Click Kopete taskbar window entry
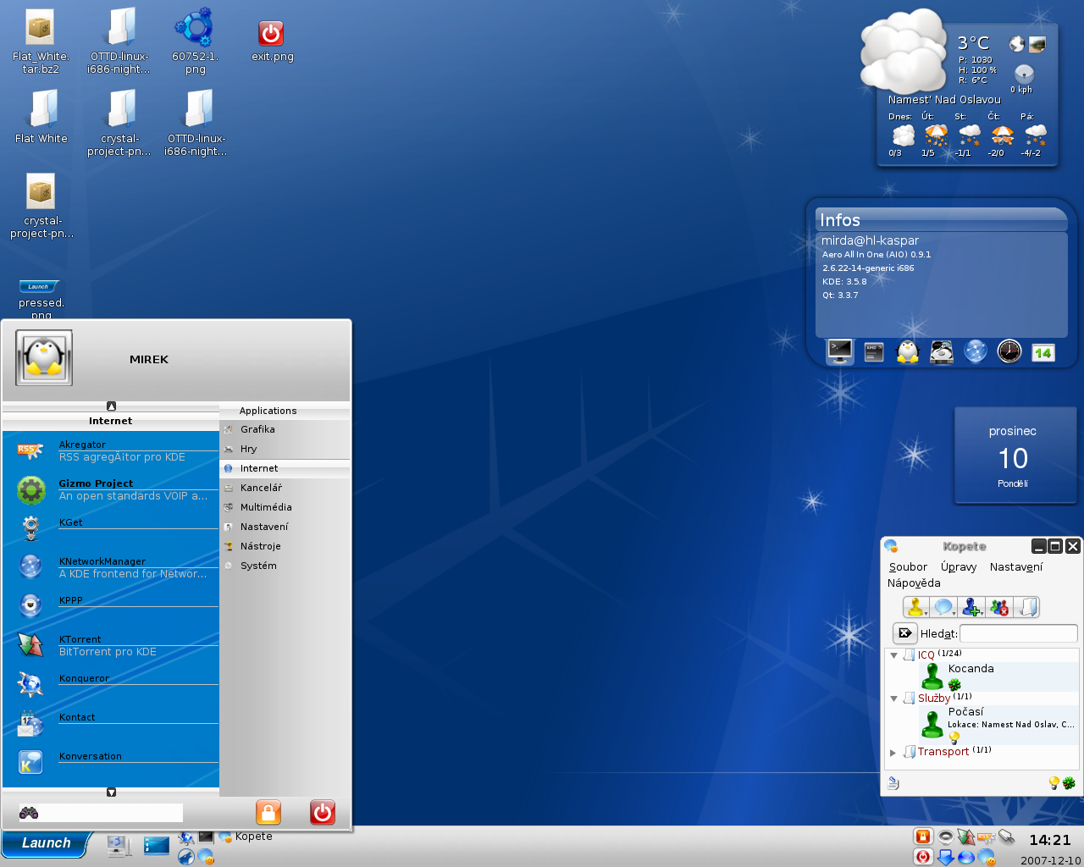1084x867 pixels. 246,837
